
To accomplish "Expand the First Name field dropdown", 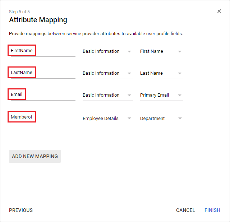I will click(x=161, y=51).
